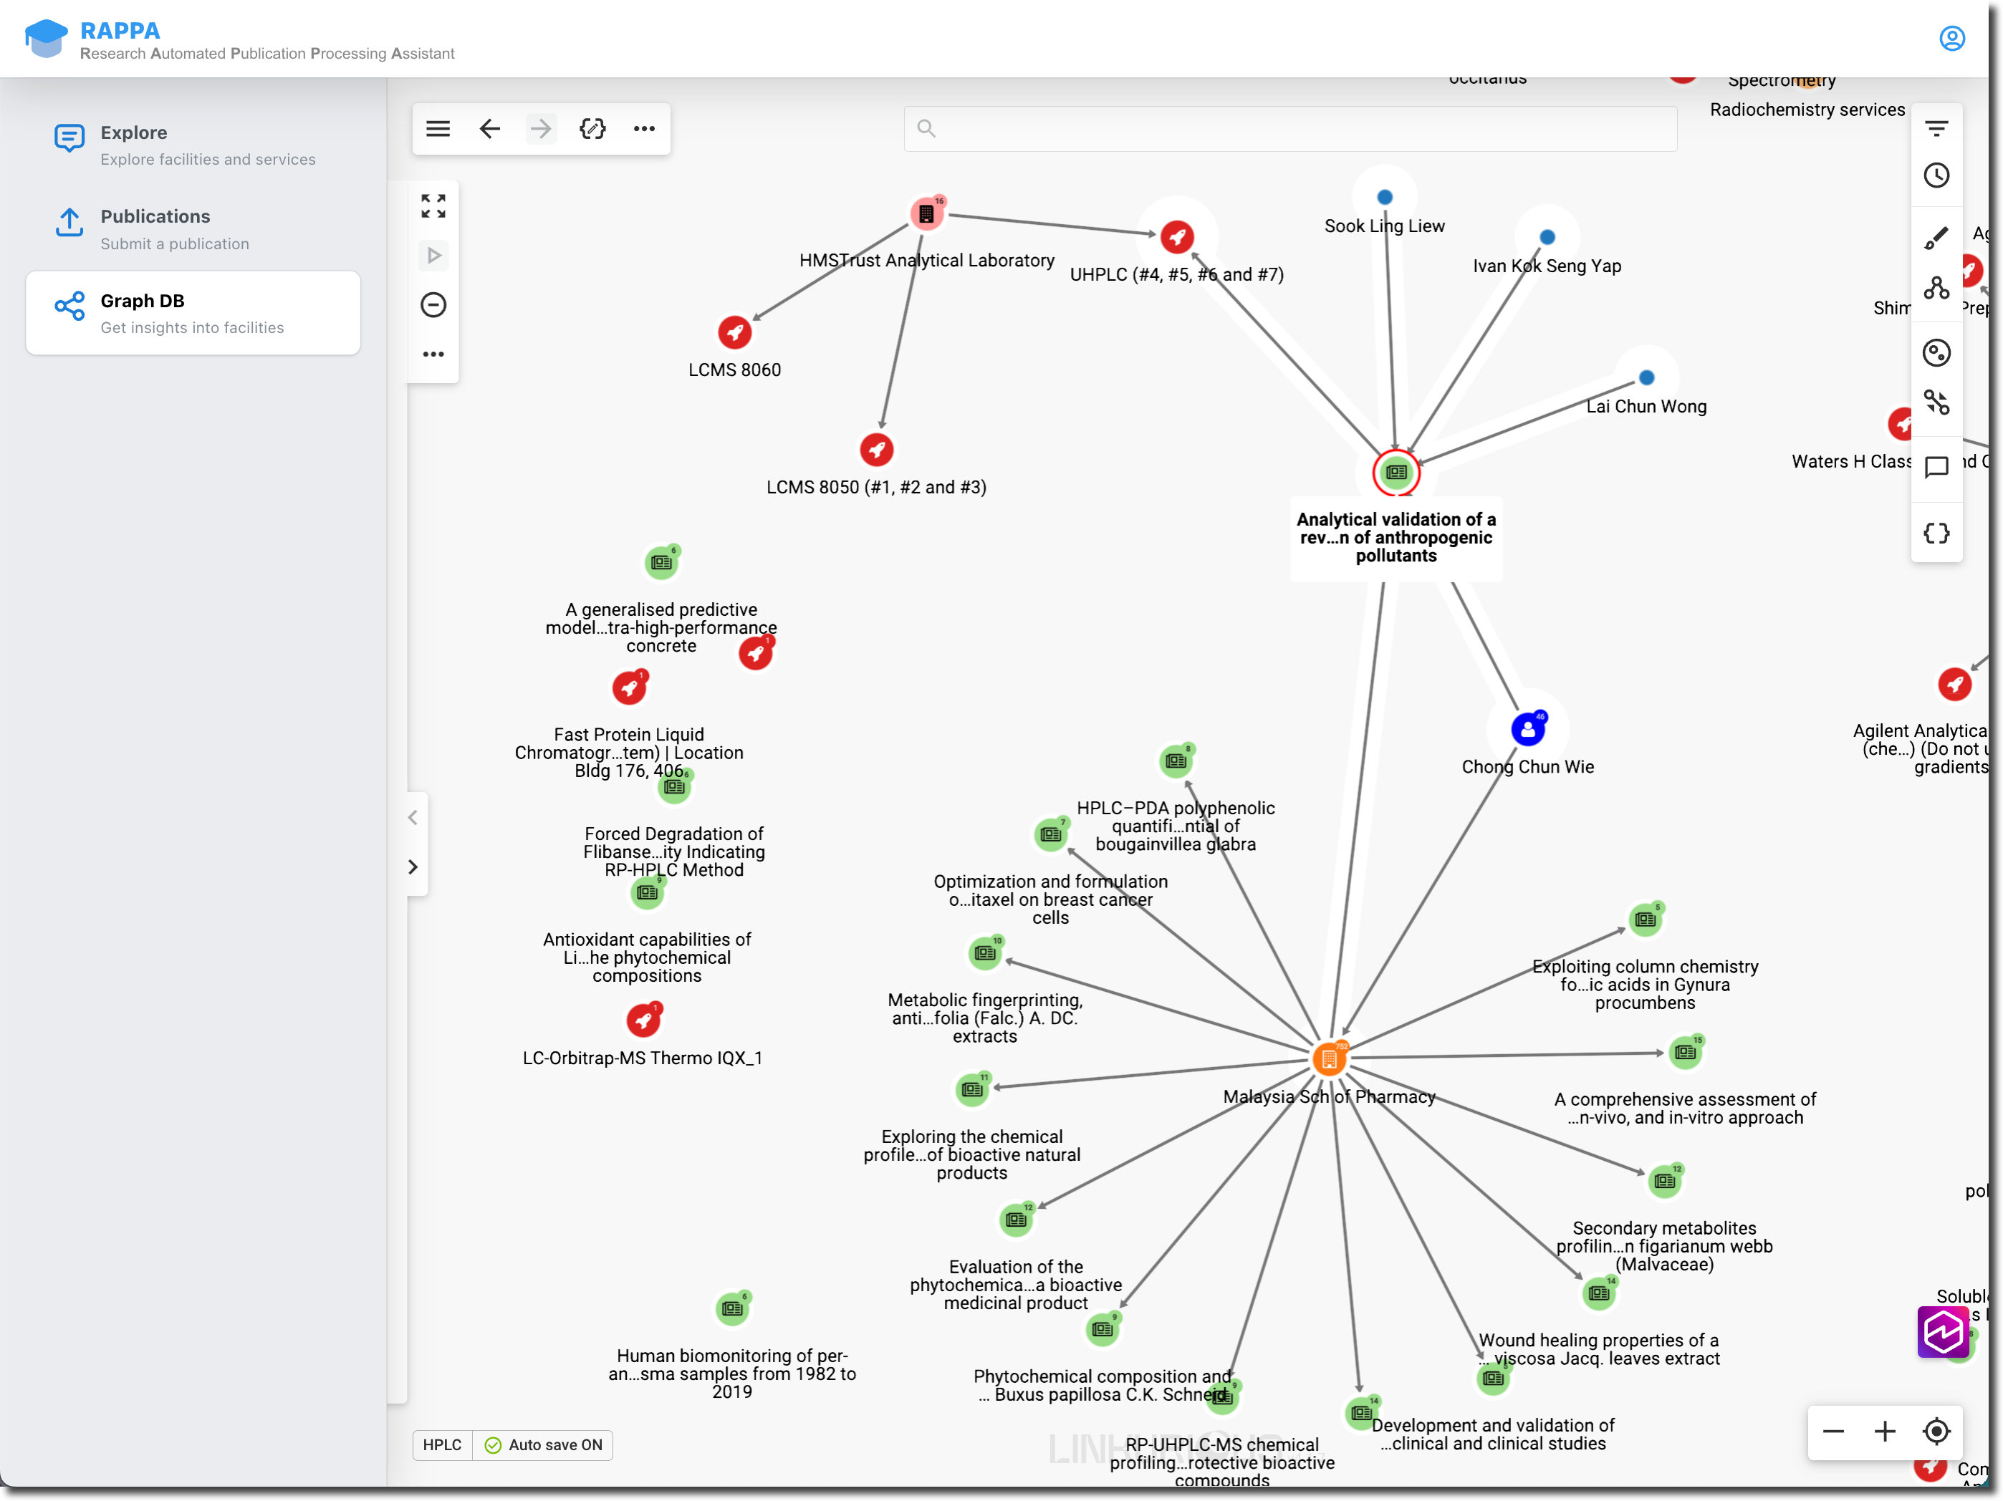Click the comment bubble icon on the right toolbar
The height and width of the screenshot is (1501, 2003).
tap(1937, 467)
